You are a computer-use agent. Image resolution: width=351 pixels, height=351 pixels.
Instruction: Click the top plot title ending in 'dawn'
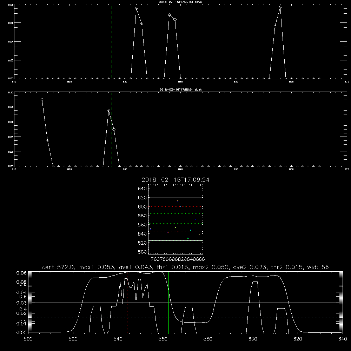click(180, 2)
